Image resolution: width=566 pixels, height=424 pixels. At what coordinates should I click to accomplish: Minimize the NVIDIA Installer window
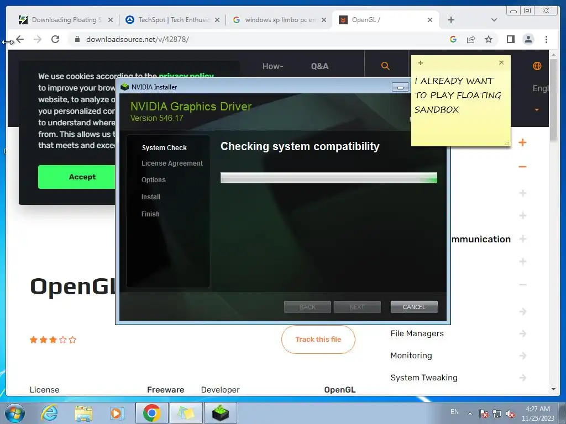tap(400, 87)
